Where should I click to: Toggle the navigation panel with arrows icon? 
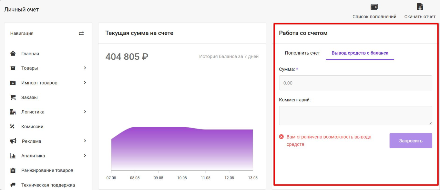click(81, 33)
